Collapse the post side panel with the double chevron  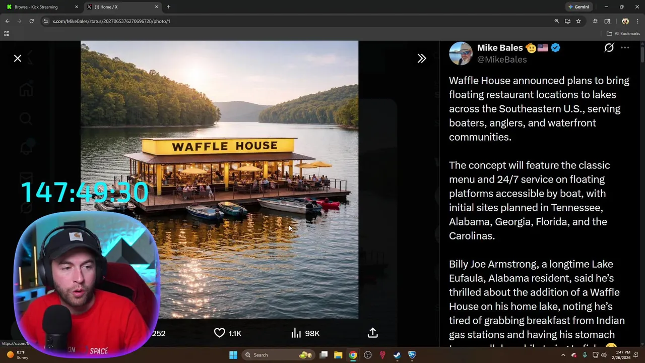click(x=422, y=58)
